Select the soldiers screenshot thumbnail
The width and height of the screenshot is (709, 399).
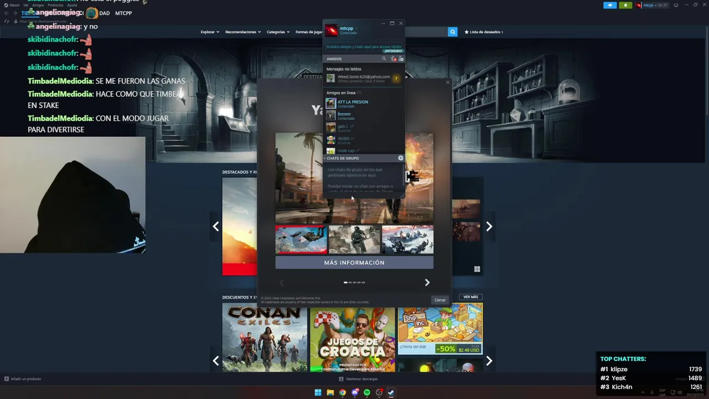pos(354,239)
